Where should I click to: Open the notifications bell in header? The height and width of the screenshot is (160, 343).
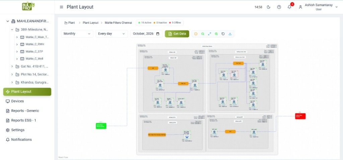click(x=289, y=7)
